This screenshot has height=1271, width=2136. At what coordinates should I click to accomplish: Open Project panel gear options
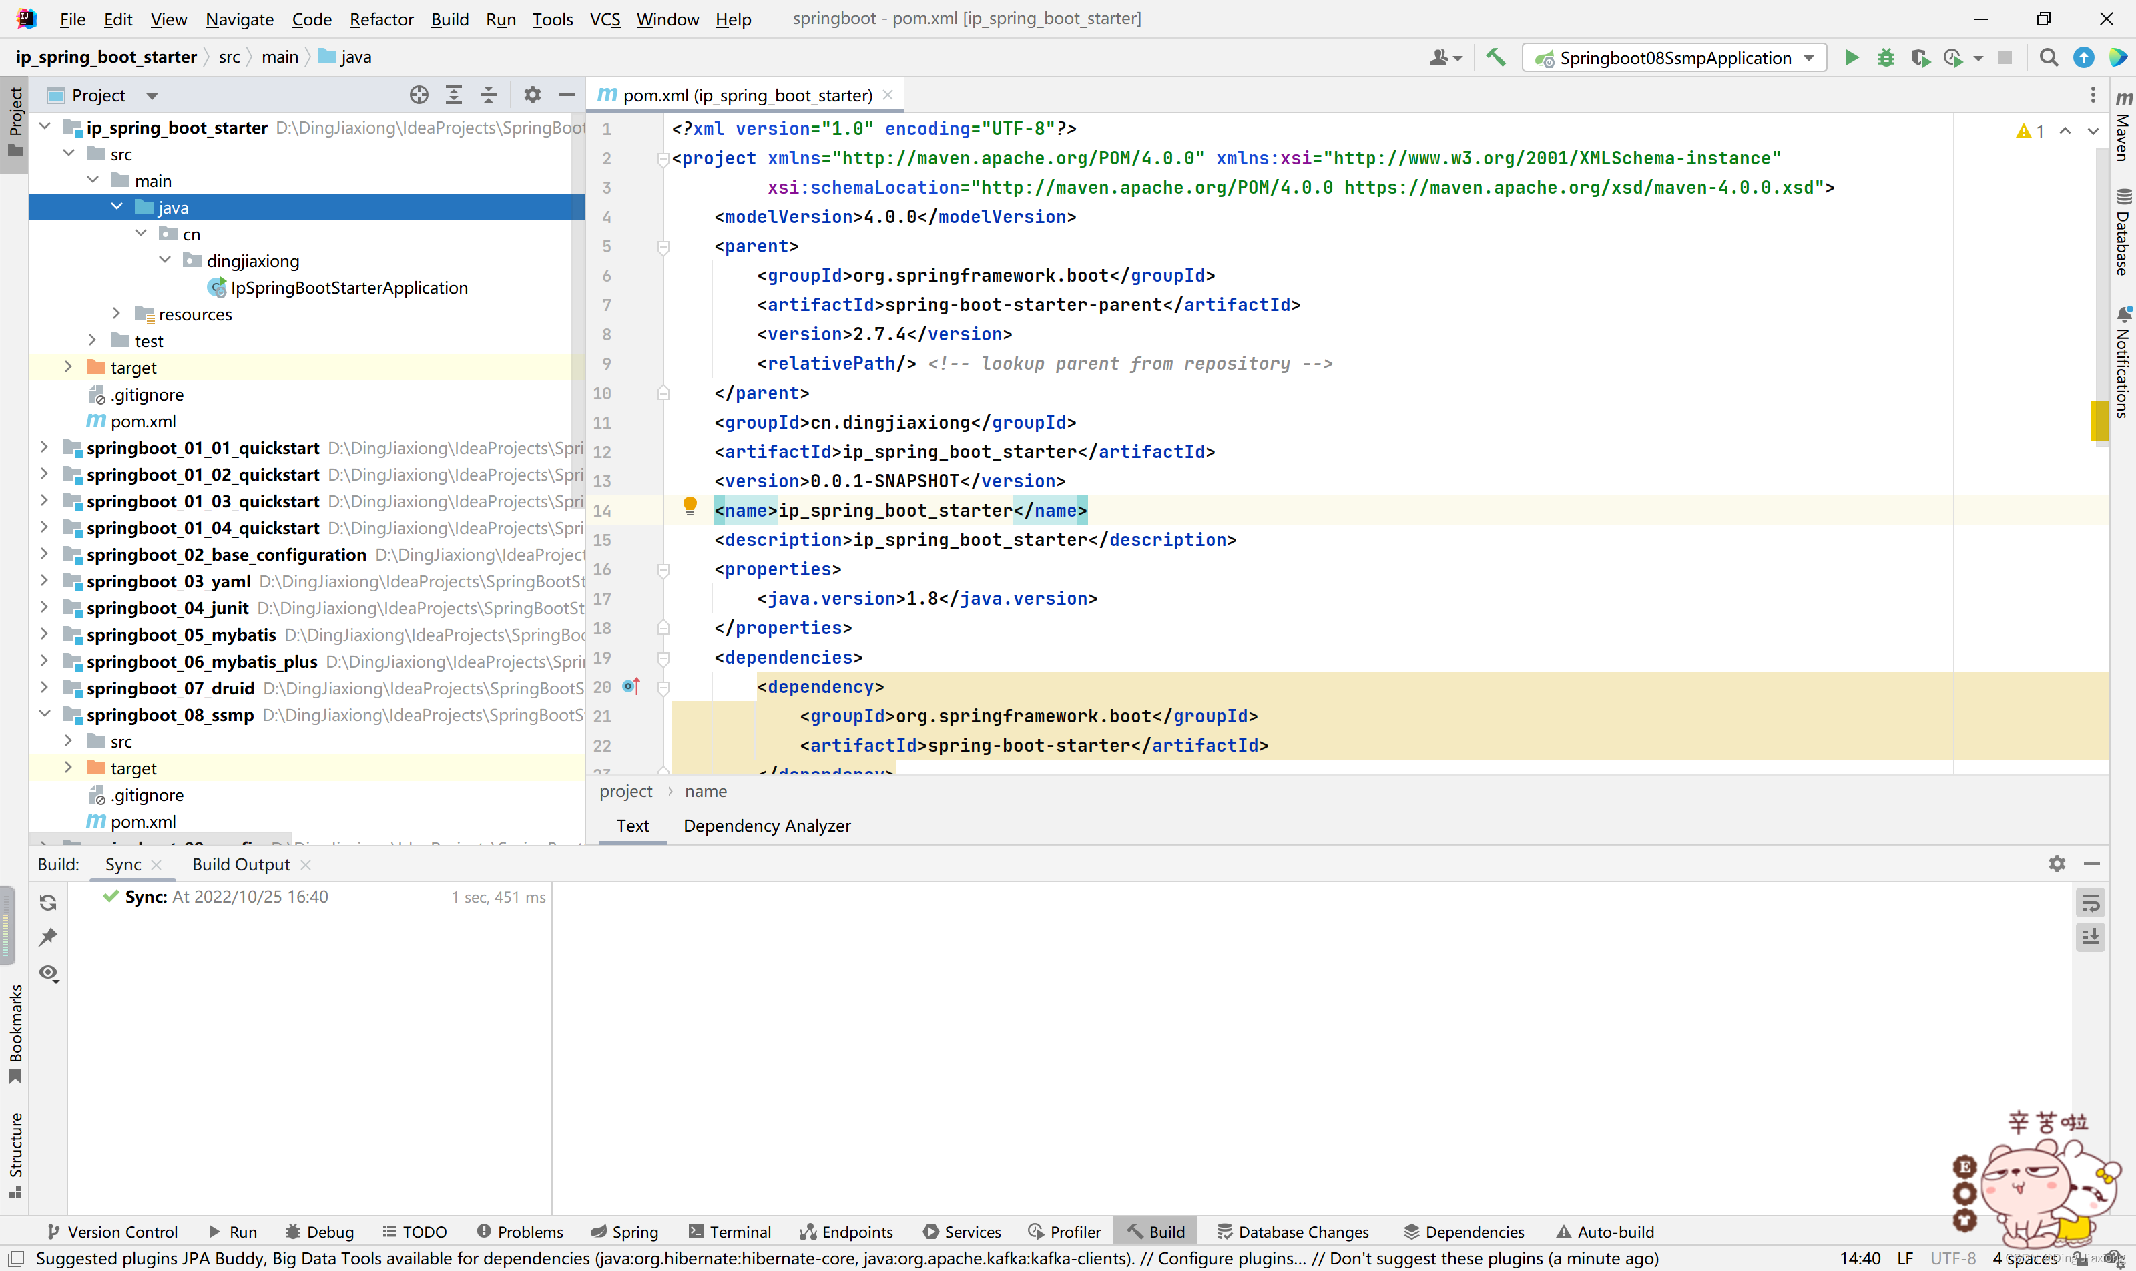click(x=533, y=95)
